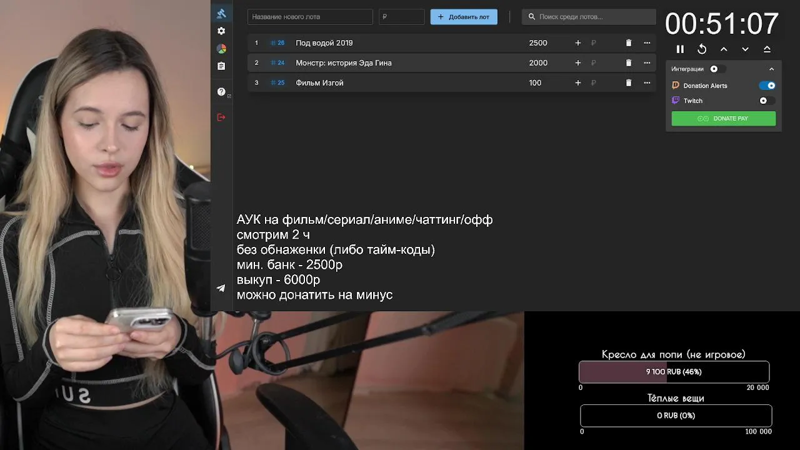Select lot name Фильм Изгой

(x=319, y=83)
